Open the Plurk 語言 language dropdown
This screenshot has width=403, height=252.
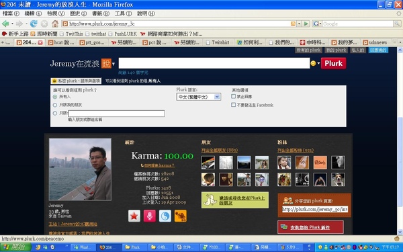(198, 97)
